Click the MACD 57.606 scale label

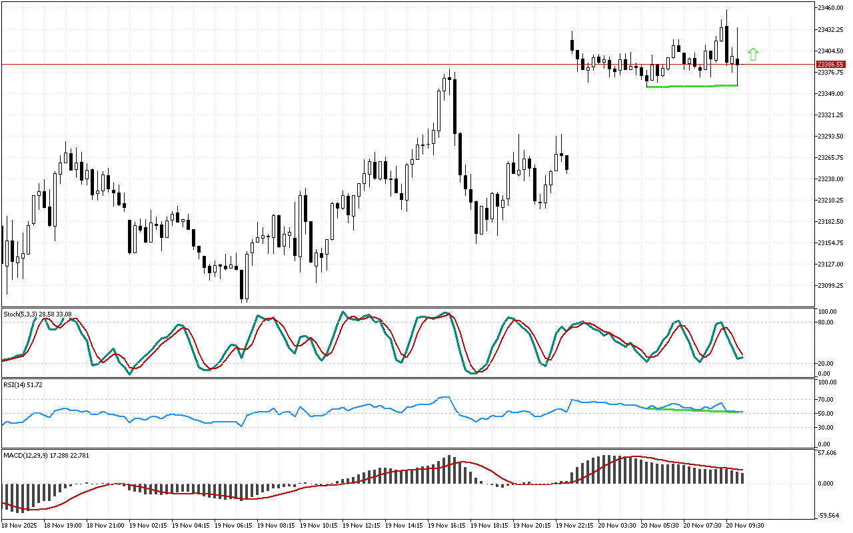pos(828,453)
